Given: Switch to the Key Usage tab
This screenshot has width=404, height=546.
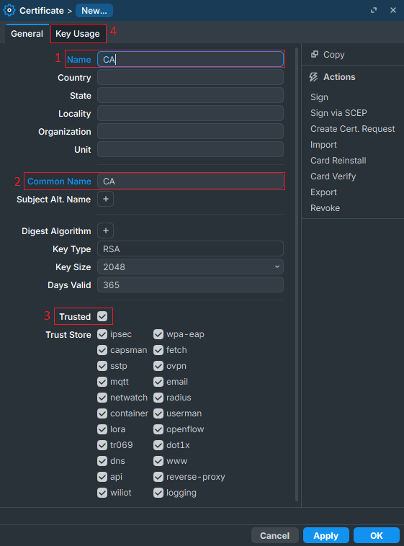Looking at the screenshot, I should pos(78,34).
